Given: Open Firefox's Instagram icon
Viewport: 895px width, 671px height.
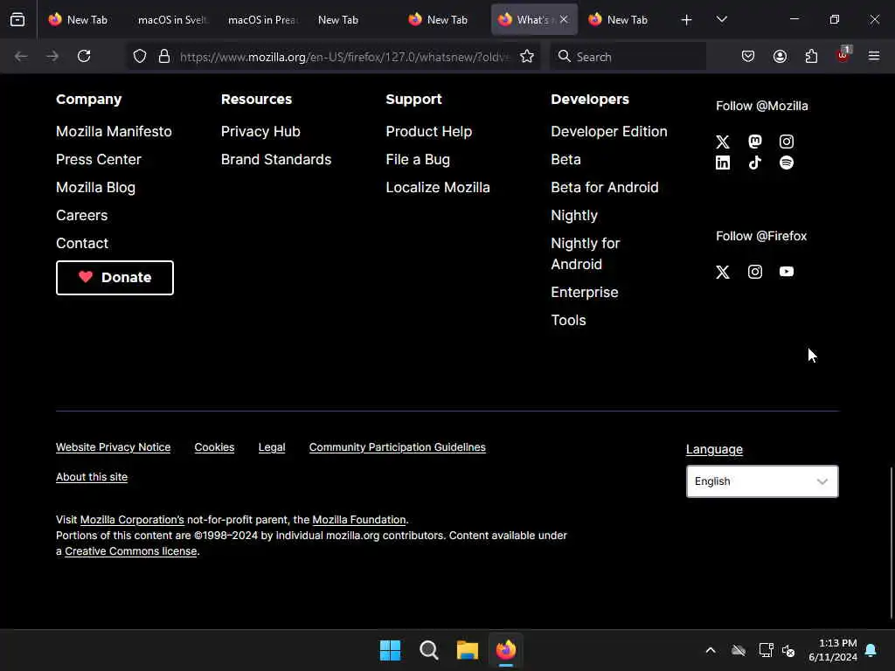Looking at the screenshot, I should pos(754,272).
